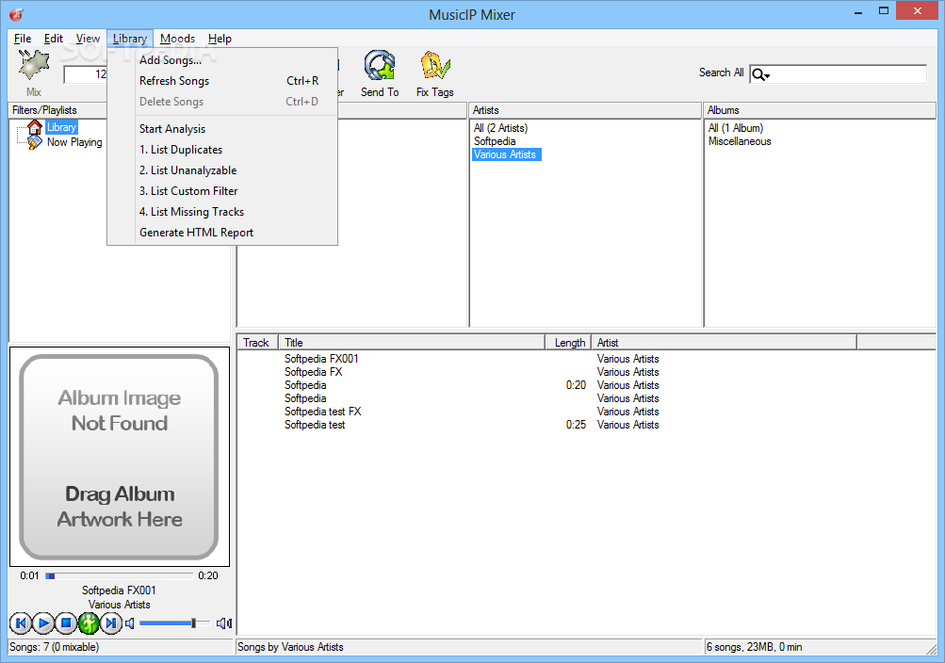Choose Refresh Songs menu entry
The width and height of the screenshot is (945, 663).
click(x=222, y=81)
